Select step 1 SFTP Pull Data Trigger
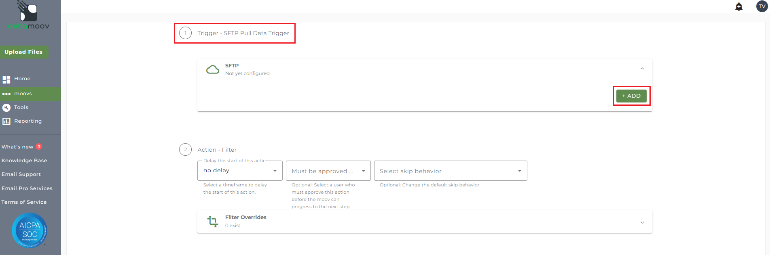Viewport: 770px width, 255px height. pyautogui.click(x=235, y=33)
